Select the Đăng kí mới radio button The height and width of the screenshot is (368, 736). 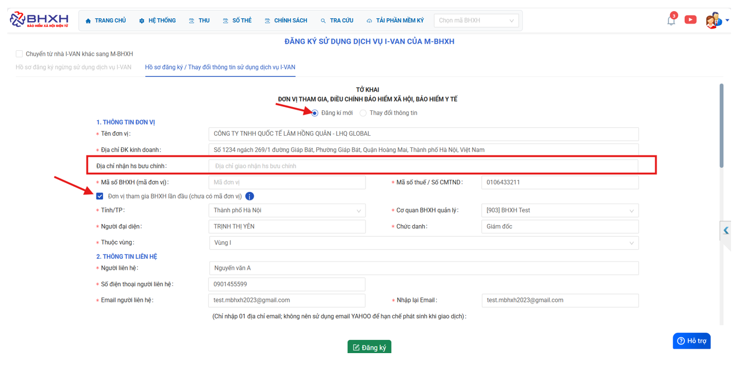[x=315, y=113]
